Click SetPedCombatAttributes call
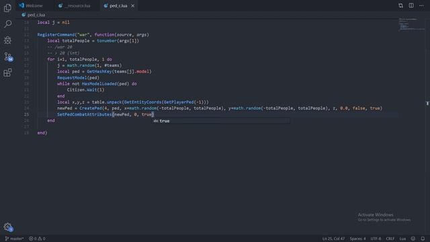The image size is (430, 242). pyautogui.click(x=84, y=114)
